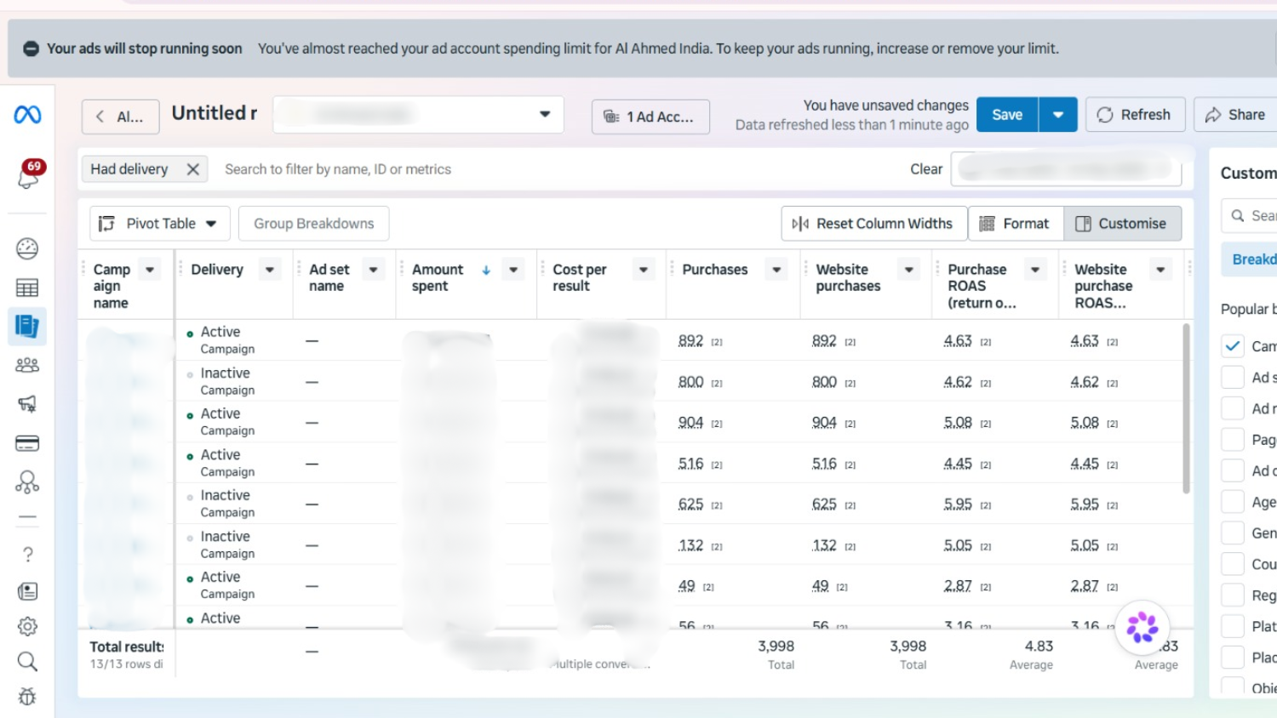Viewport: 1277px width, 718px height.
Task: Click Clear to remove filters
Action: pos(926,169)
